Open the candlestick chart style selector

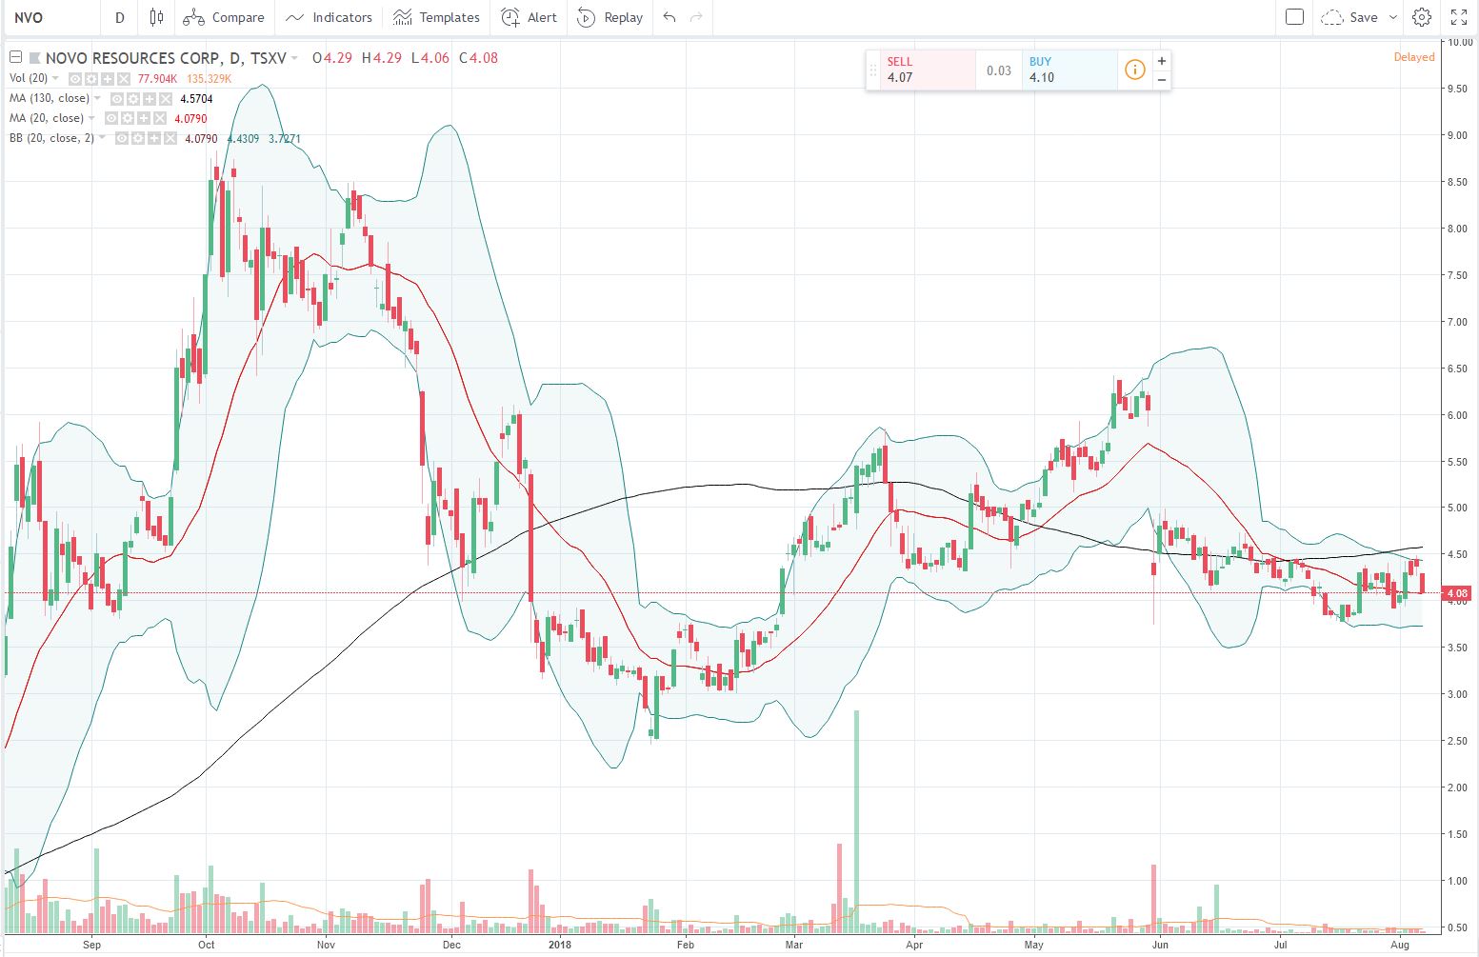point(157,17)
